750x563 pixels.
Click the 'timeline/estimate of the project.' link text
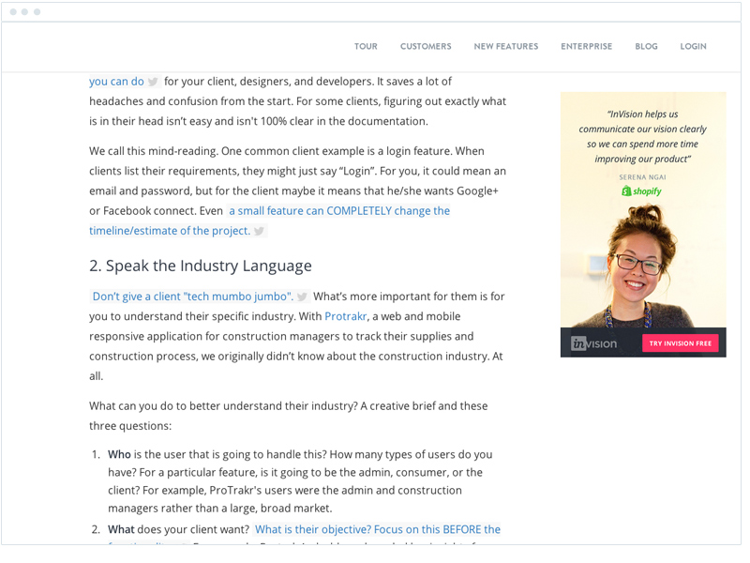pos(170,231)
